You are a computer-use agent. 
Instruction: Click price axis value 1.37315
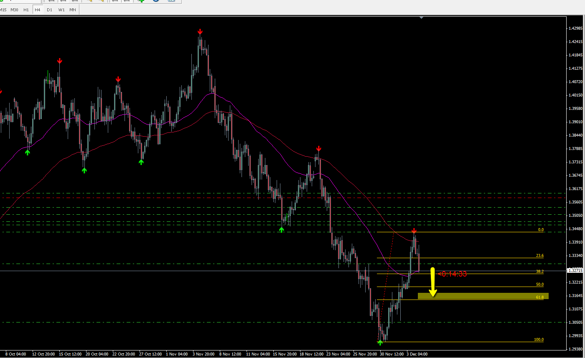(x=575, y=162)
